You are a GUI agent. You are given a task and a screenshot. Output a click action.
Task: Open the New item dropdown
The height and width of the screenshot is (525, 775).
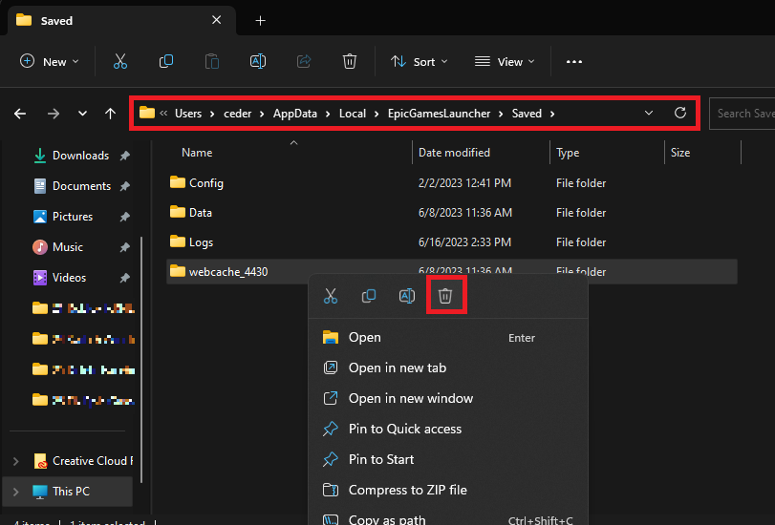[x=50, y=61]
